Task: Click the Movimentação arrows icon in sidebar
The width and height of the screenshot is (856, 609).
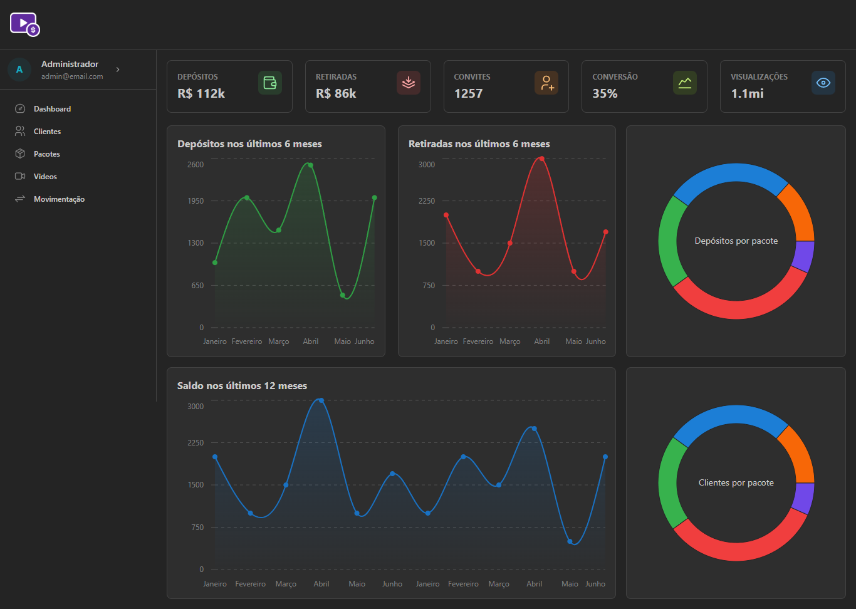Action: 20,199
